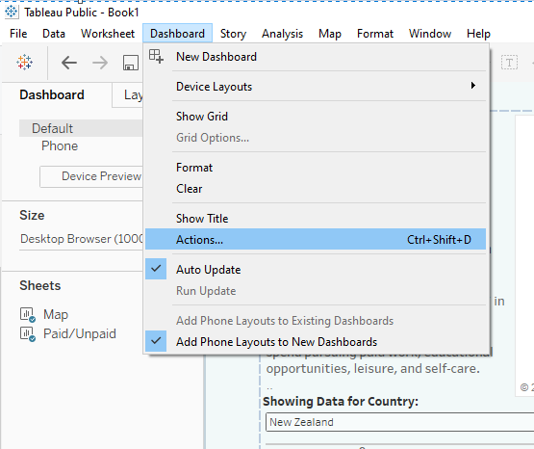Screen dimensions: 534x449
Task: Expand the Device Layouts submenu arrow
Action: coord(472,86)
